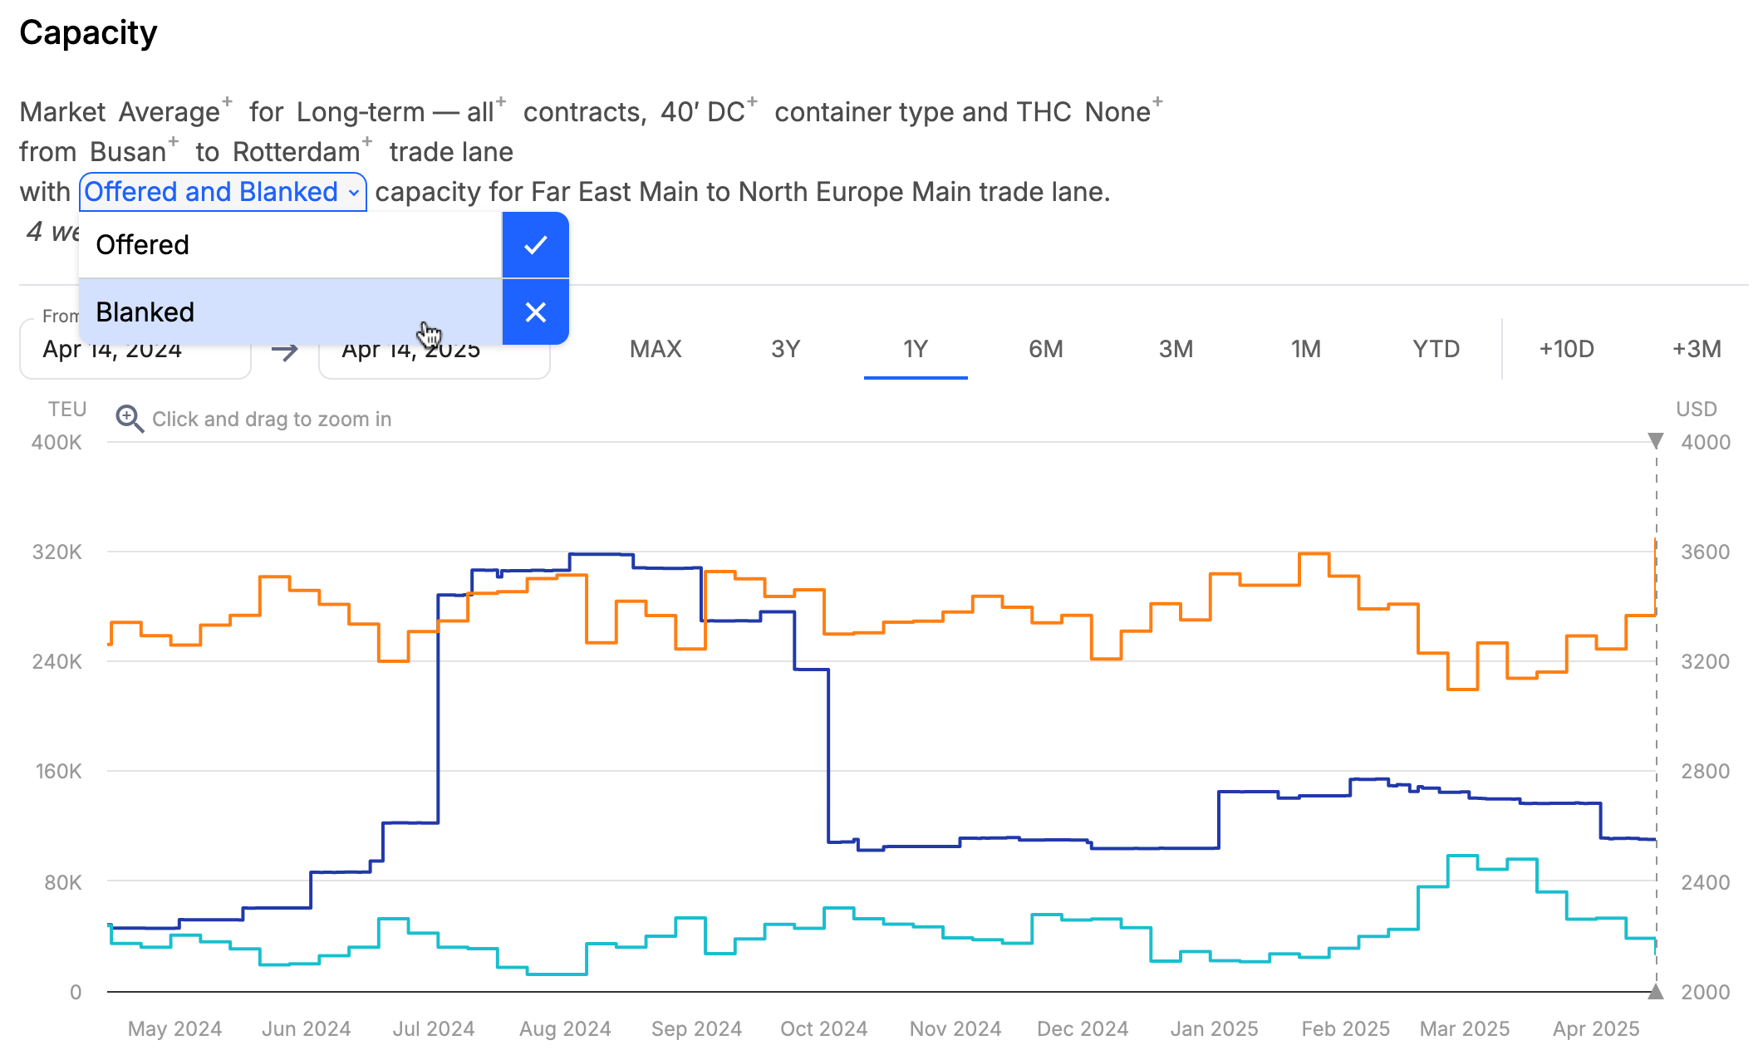Toggle the Offered checkmark button

point(535,245)
